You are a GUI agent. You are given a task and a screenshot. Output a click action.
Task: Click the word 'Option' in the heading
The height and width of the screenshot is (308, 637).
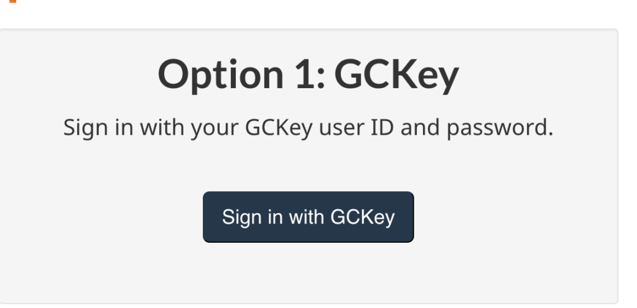[x=221, y=75]
